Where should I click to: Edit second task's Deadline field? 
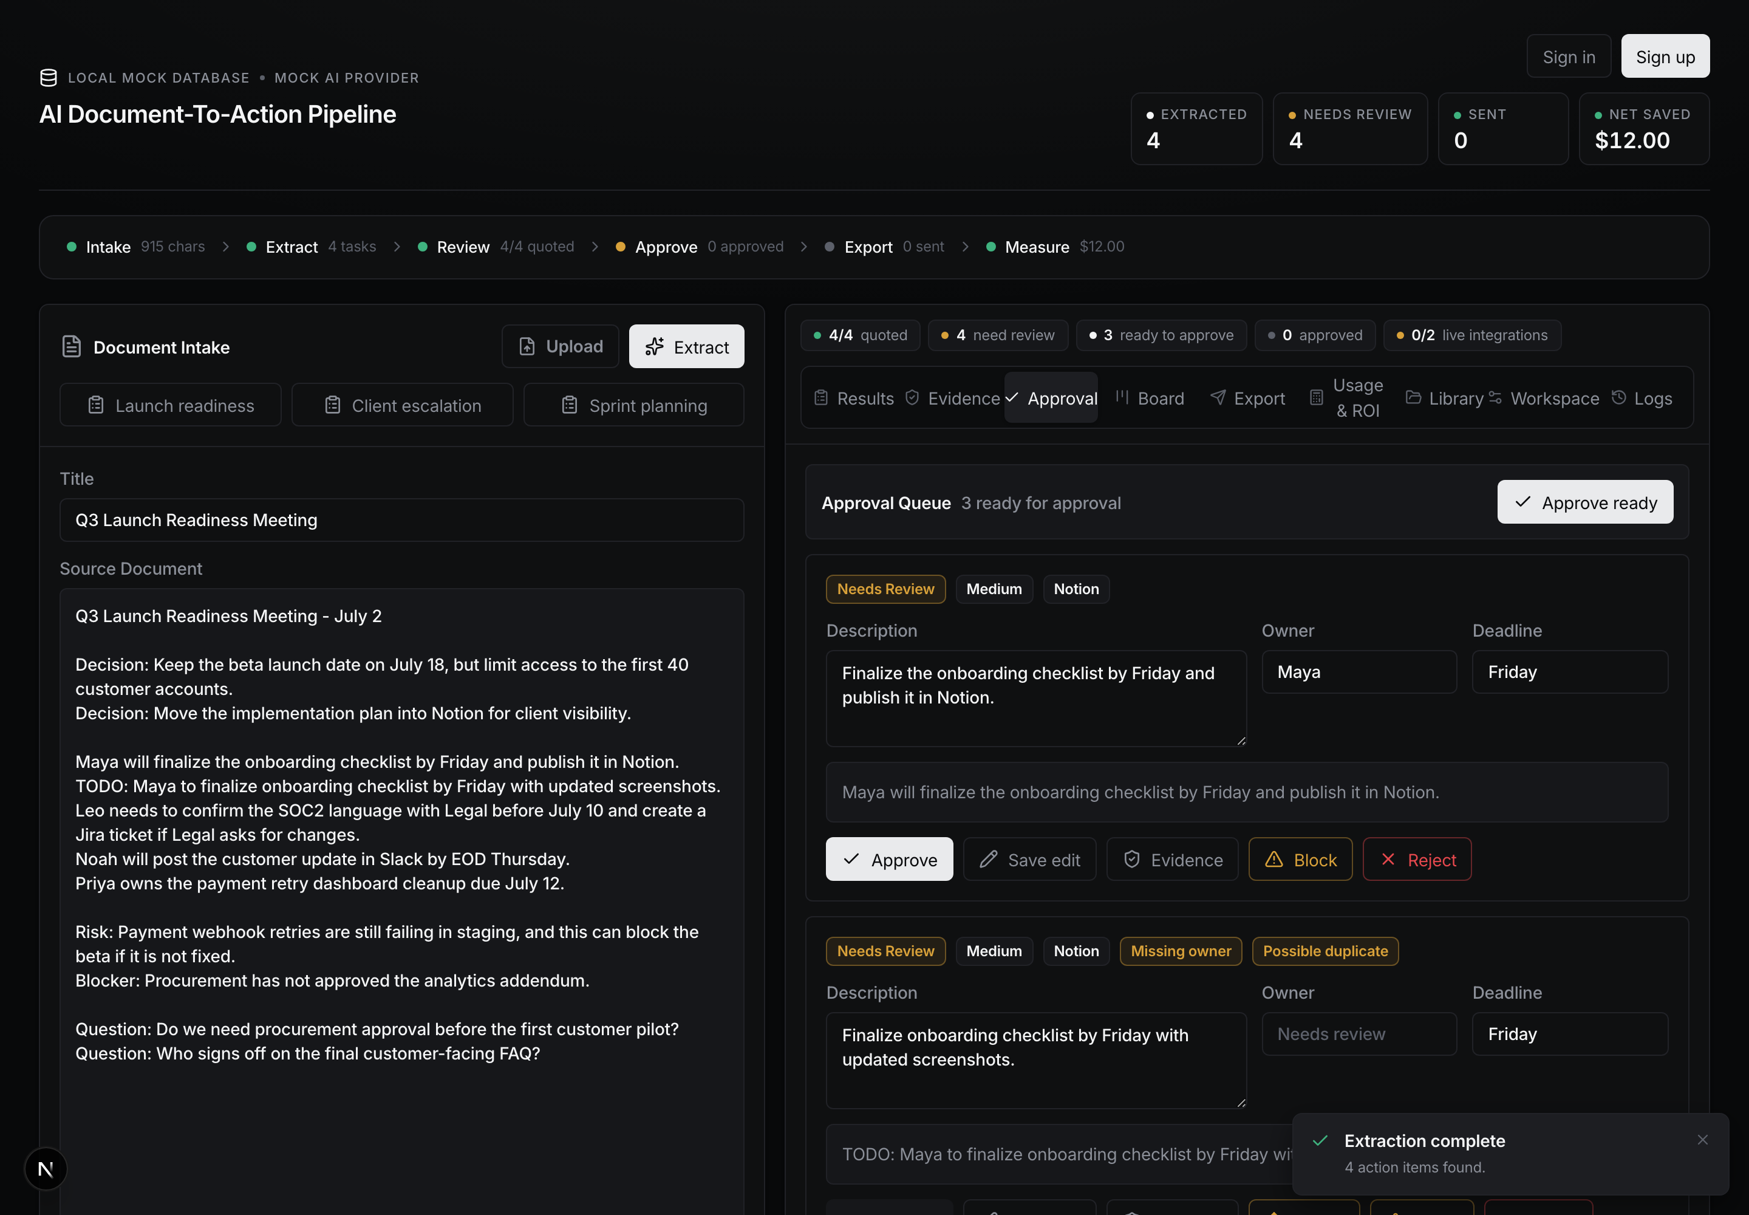pyautogui.click(x=1569, y=1034)
